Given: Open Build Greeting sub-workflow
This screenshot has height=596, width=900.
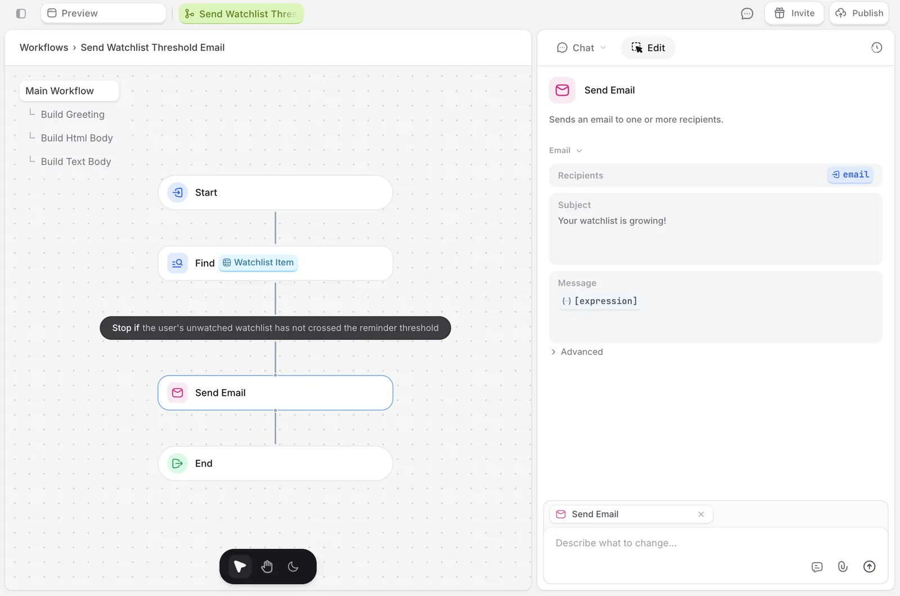Looking at the screenshot, I should pos(73,114).
